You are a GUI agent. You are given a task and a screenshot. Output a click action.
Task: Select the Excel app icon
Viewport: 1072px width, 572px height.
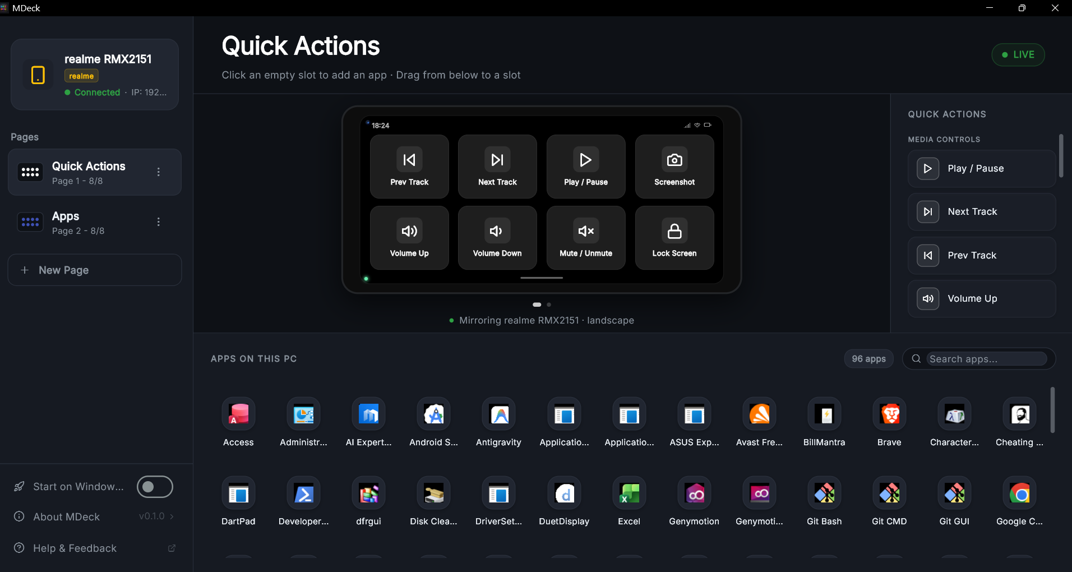click(629, 493)
